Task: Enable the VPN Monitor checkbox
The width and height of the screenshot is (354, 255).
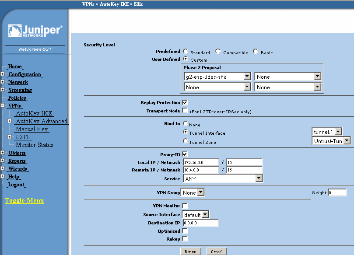Action: click(x=185, y=206)
